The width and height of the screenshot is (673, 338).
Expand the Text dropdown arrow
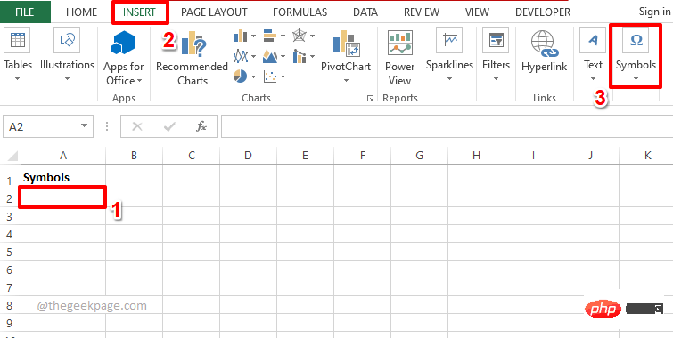tap(593, 79)
